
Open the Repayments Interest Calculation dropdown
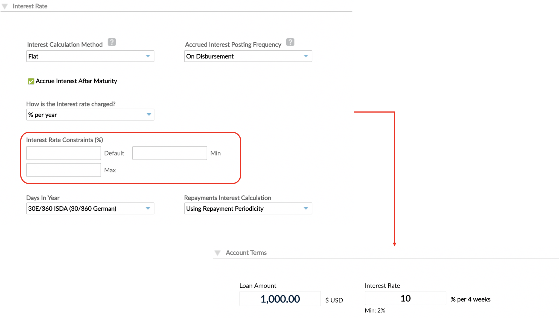click(x=306, y=208)
